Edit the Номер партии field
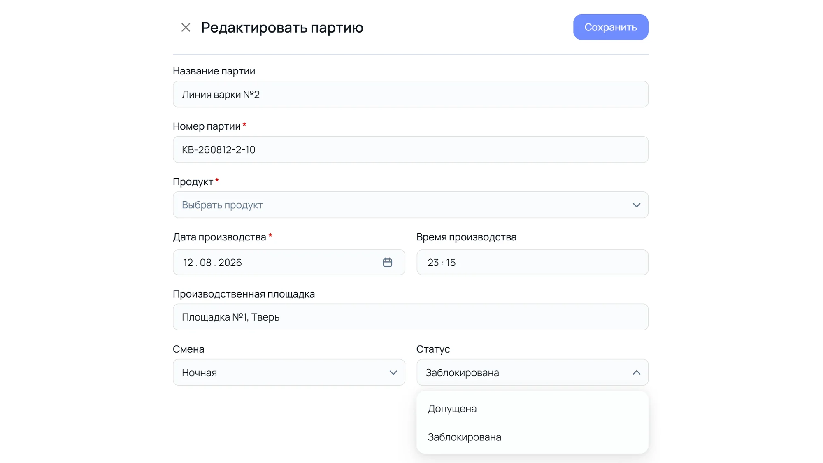Image resolution: width=823 pixels, height=463 pixels. (x=411, y=149)
